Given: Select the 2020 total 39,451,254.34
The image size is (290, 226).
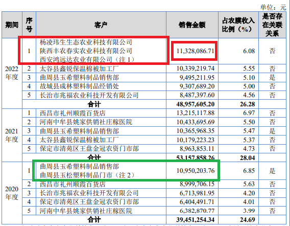Looking at the screenshot, I should (x=196, y=220).
